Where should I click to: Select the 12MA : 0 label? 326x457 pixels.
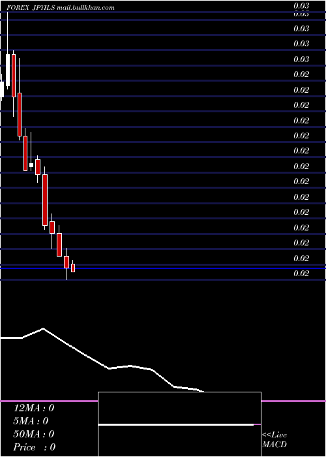coord(34,408)
